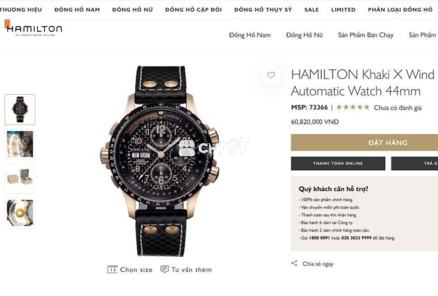Image resolution: width=438 pixels, height=296 pixels.
Task: Open the ĐỒNG HỒ NỮ menu
Action: [132, 10]
